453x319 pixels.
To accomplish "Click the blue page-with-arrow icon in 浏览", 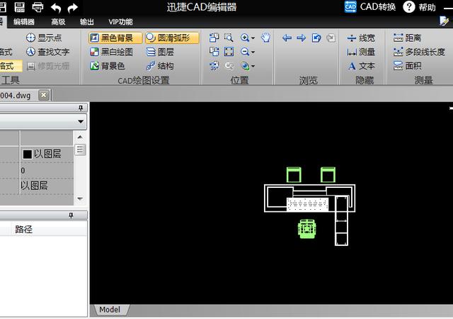I will click(316, 38).
